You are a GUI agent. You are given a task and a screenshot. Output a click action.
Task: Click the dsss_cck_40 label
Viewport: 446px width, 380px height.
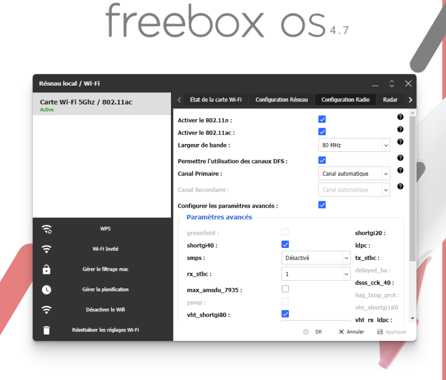(375, 283)
